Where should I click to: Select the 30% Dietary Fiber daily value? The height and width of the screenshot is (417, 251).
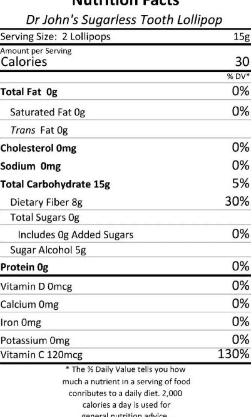click(237, 201)
